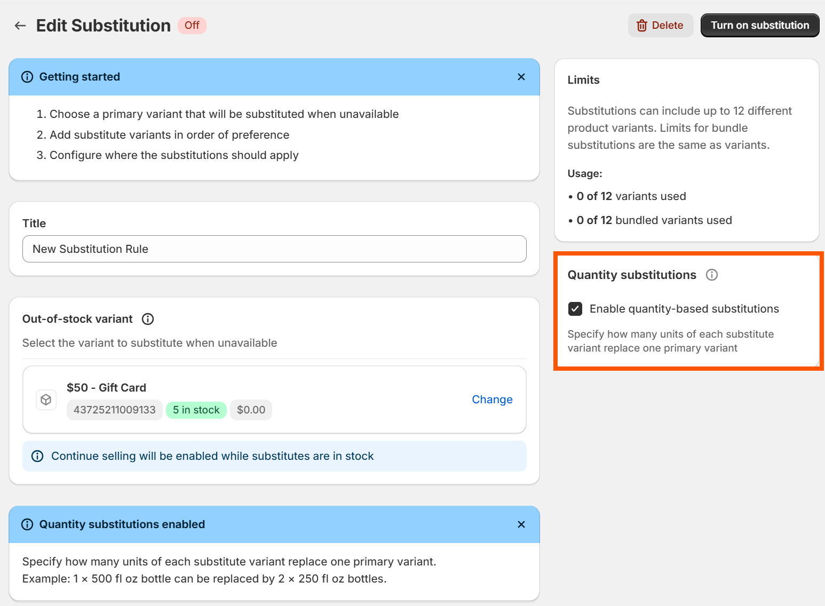Click info icon in Quantity substitutions enabled banner

click(27, 524)
